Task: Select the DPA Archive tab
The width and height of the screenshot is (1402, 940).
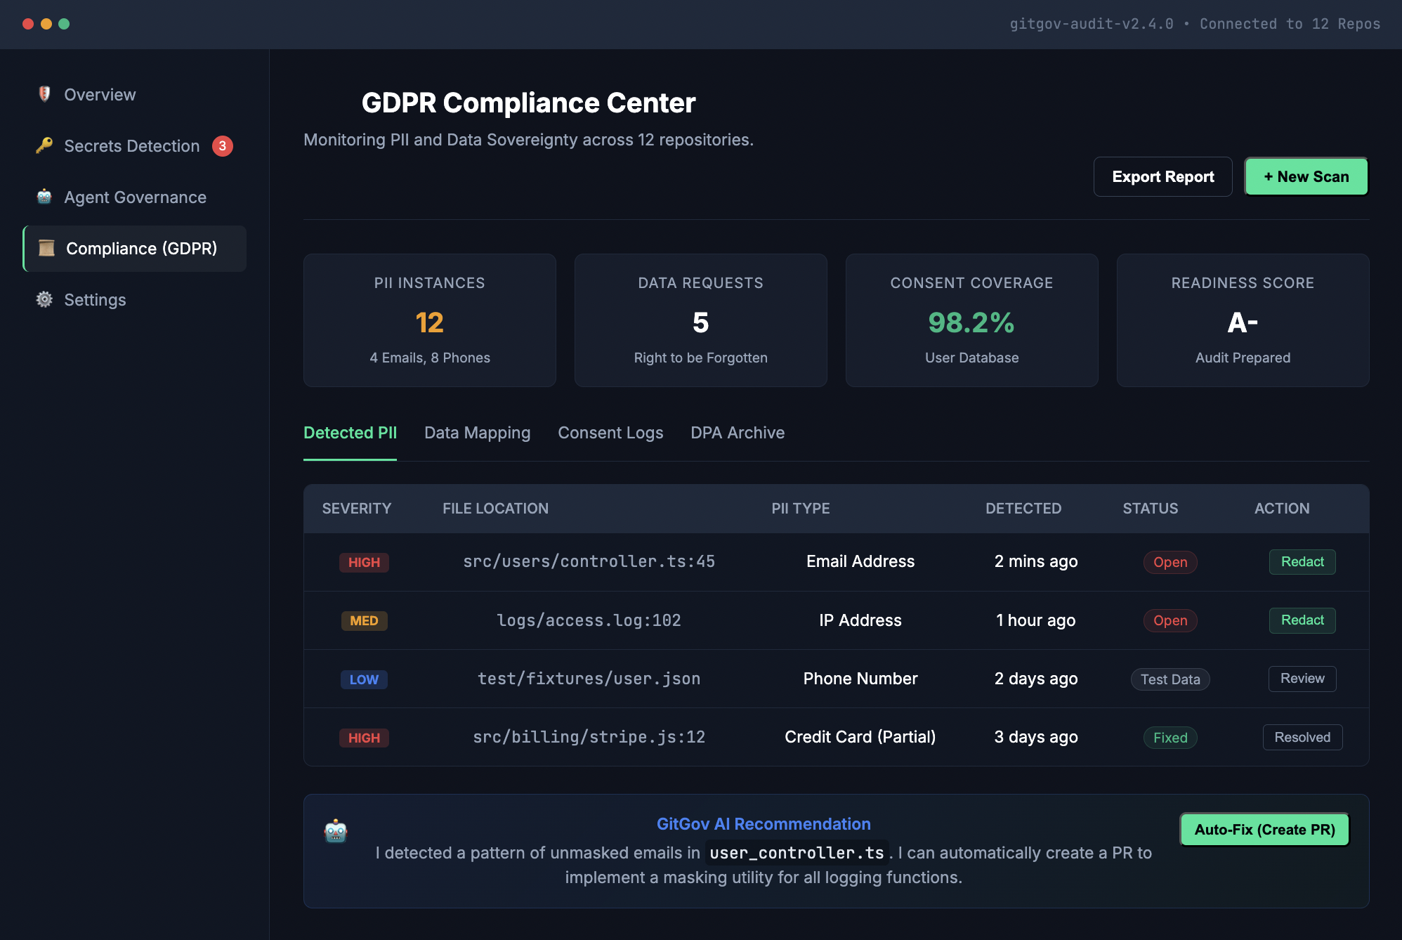Action: point(737,433)
